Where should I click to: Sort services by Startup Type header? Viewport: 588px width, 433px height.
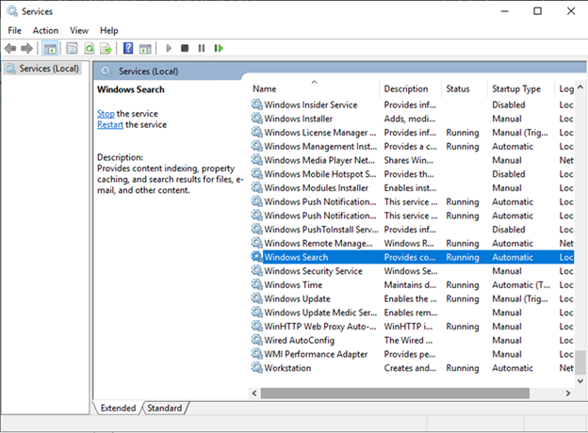[x=516, y=88]
